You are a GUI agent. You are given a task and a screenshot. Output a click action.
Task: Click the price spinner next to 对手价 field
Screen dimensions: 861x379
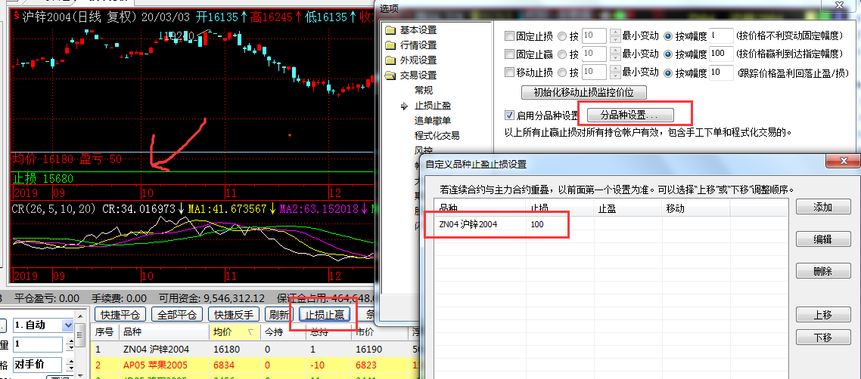click(70, 365)
